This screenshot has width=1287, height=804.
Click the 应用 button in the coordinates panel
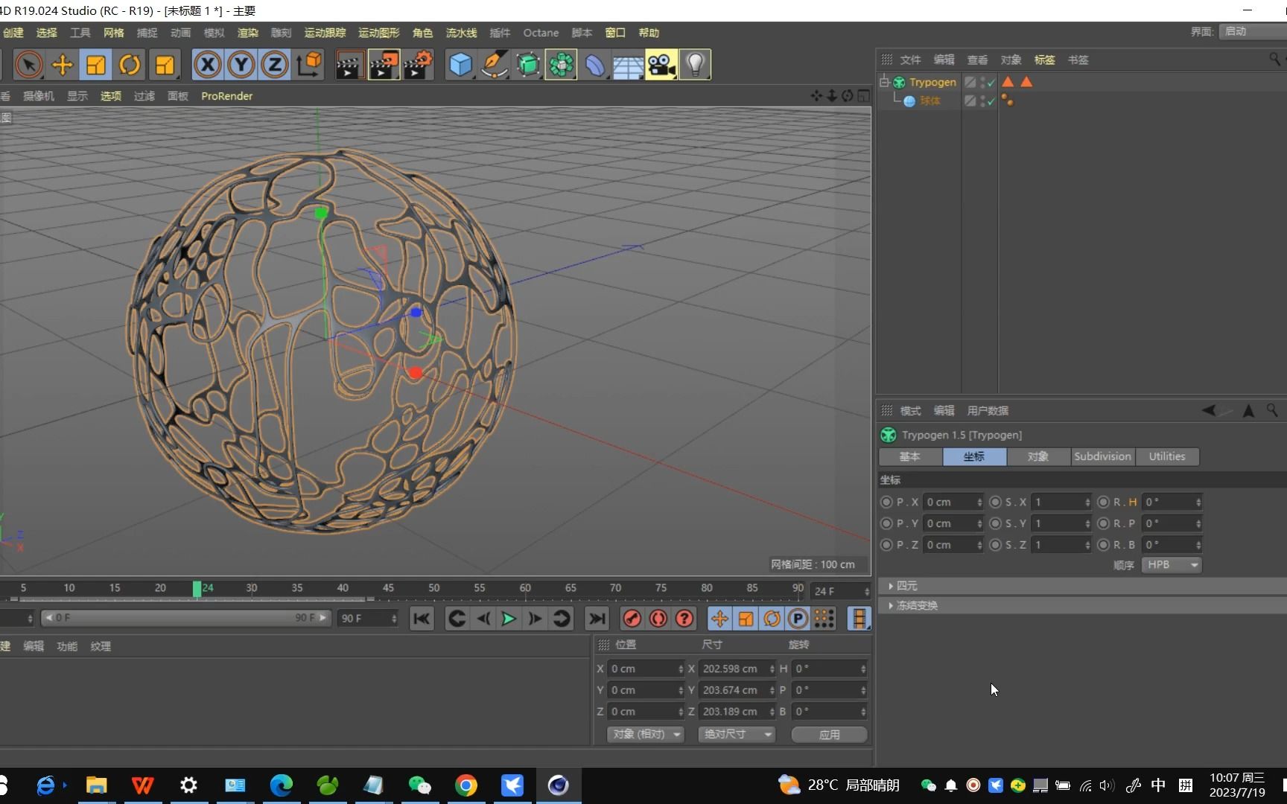[x=828, y=735]
